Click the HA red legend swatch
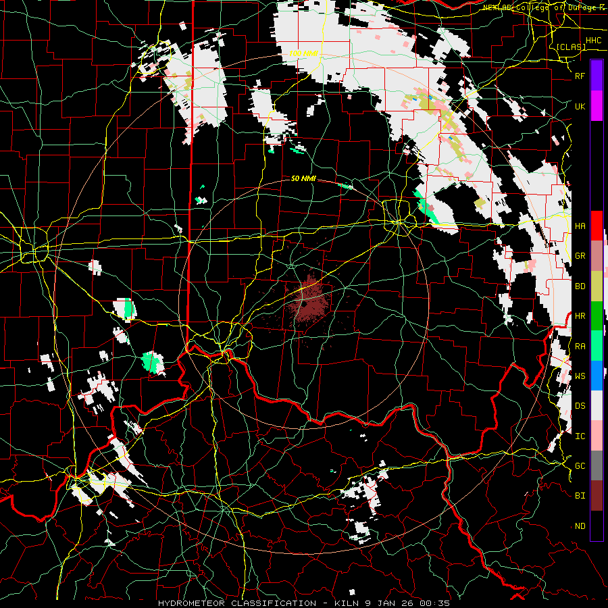The image size is (608, 608). point(597,226)
